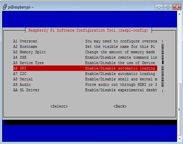Minimize the pi@raspberrypi window
The height and width of the screenshot is (144, 183).
[159, 7]
